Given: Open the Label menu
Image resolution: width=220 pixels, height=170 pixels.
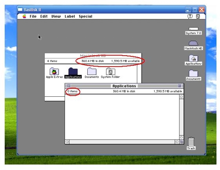Looking at the screenshot, I should coord(70,16).
